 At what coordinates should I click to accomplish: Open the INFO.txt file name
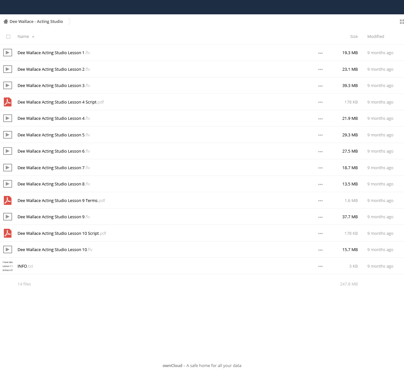(x=25, y=266)
